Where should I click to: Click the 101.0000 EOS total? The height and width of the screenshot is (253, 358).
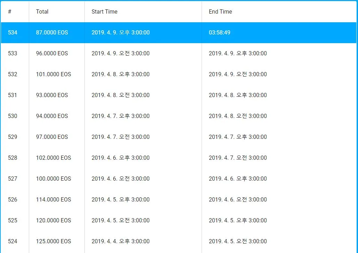pyautogui.click(x=54, y=74)
